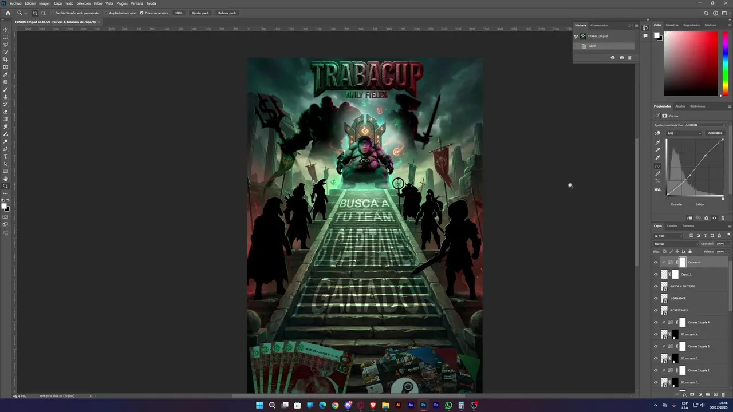733x412 pixels.
Task: Select the Zoom tool in left toolbar
Action: (6, 186)
